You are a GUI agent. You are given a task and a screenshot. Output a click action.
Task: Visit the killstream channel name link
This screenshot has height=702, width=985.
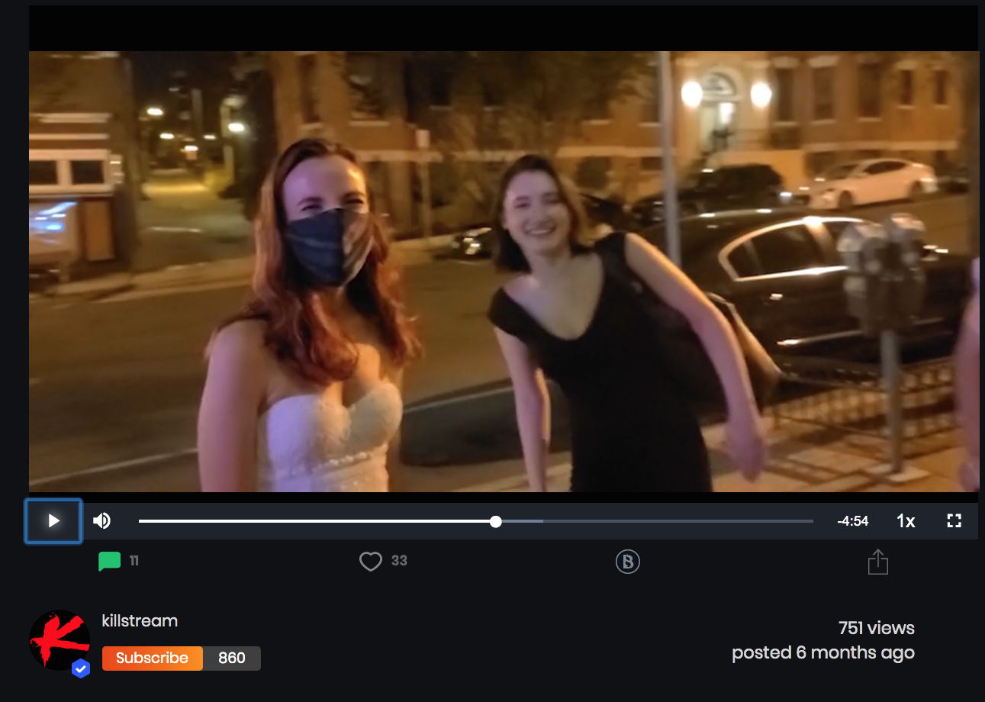(x=140, y=621)
